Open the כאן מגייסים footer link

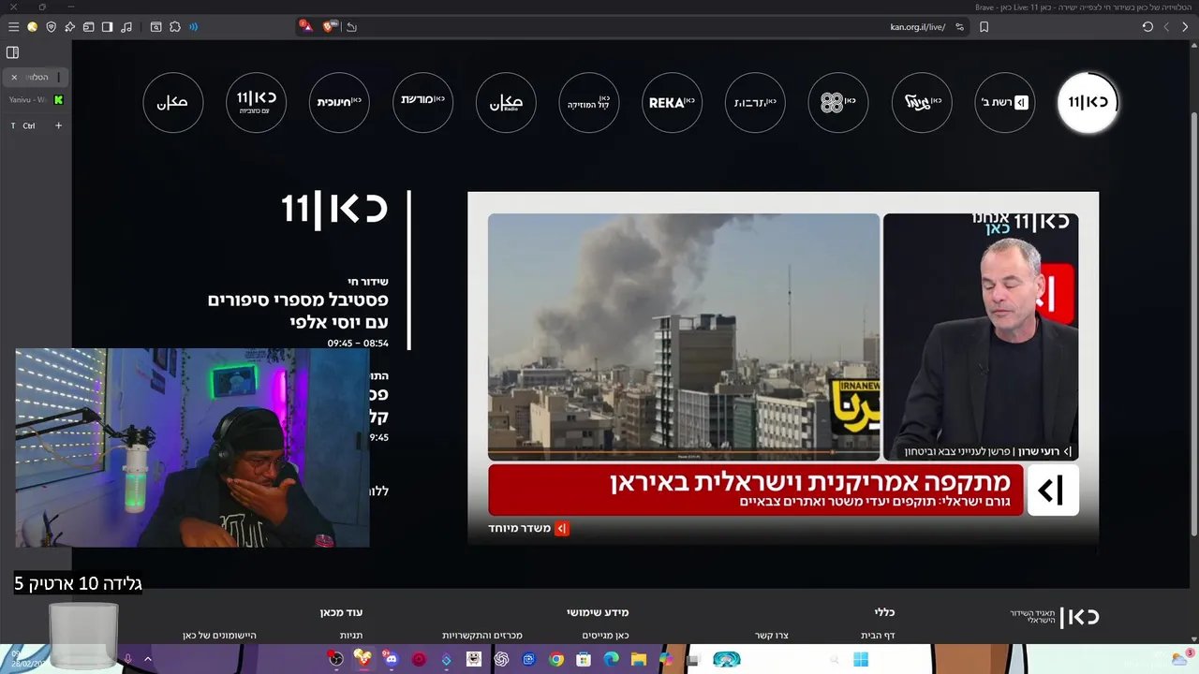pos(605,636)
